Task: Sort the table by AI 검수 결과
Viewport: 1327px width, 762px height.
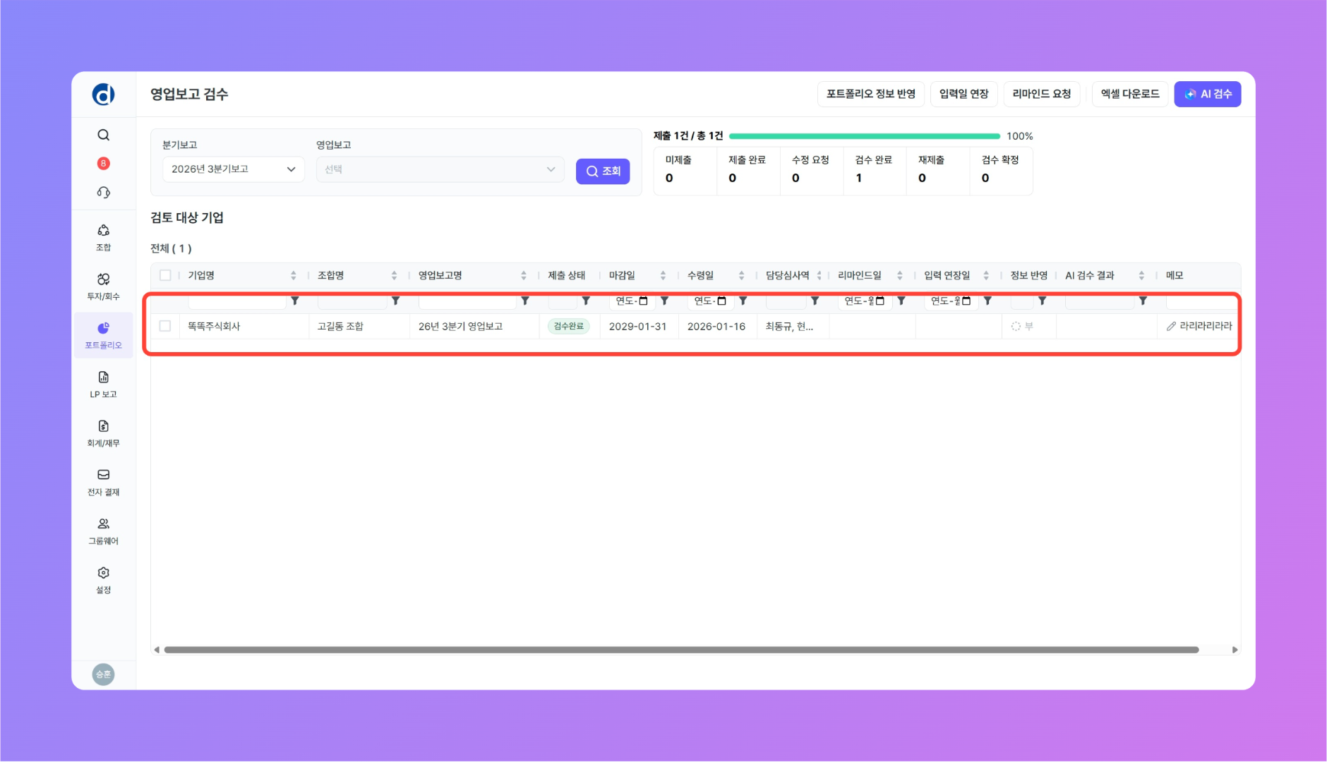Action: tap(1141, 276)
